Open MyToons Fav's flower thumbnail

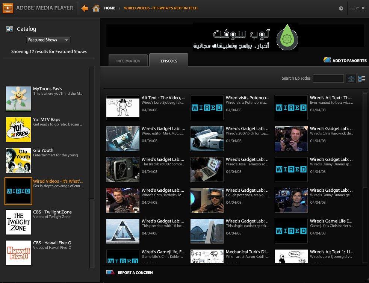[x=18, y=98]
